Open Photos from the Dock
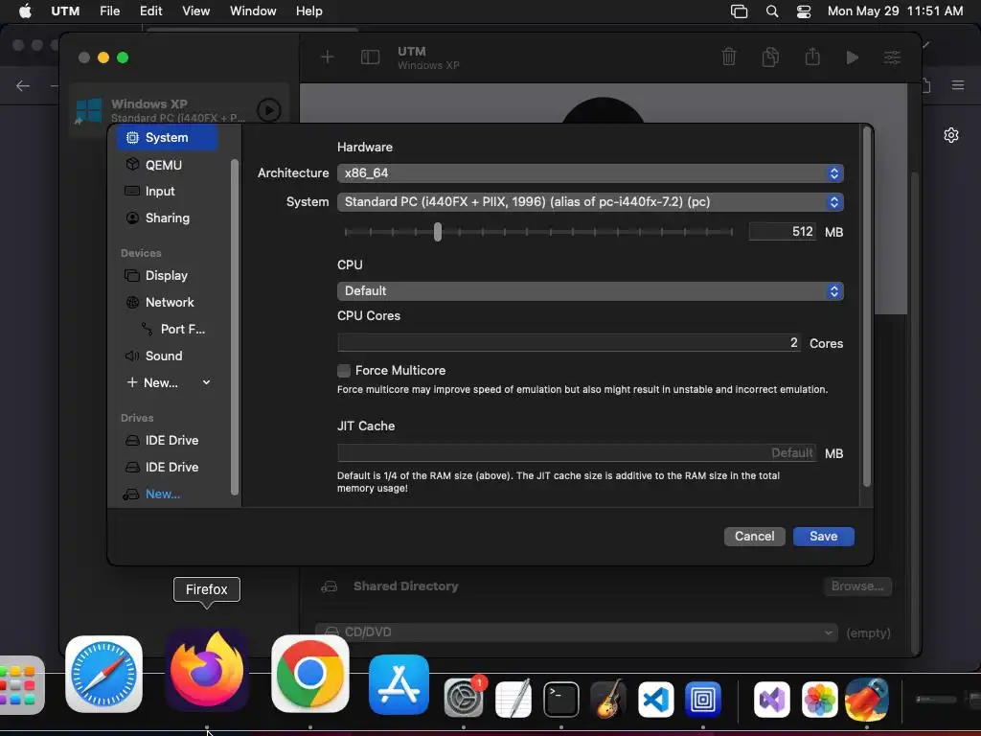 tap(820, 699)
